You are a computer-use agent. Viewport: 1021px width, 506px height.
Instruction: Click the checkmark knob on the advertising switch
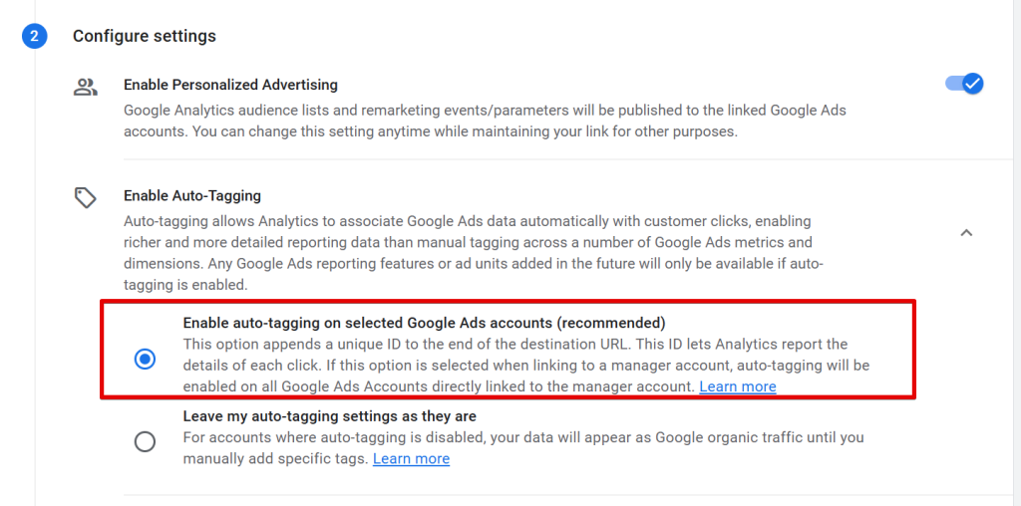[973, 84]
